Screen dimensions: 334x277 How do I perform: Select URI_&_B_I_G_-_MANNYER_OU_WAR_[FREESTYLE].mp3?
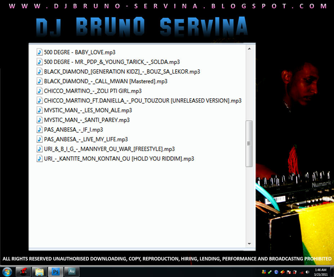(109, 149)
